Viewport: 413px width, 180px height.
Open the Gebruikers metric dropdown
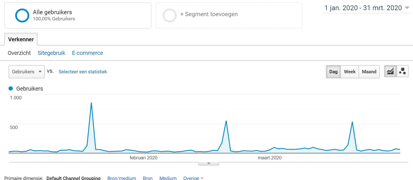tap(27, 72)
